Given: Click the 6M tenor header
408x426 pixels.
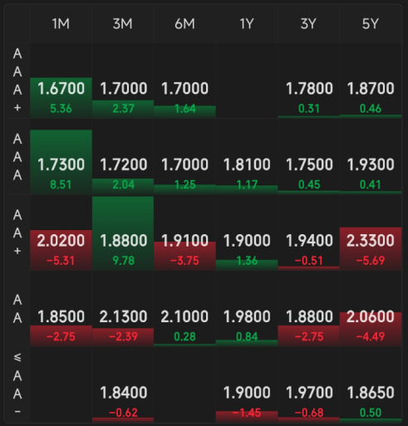Looking at the screenshot, I should click(x=184, y=24).
